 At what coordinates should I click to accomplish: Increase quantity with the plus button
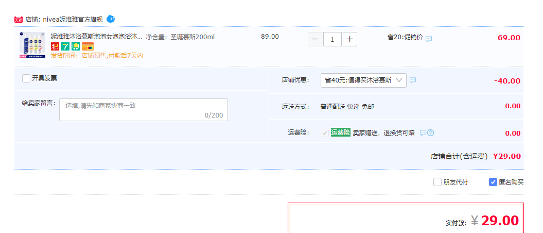350,39
